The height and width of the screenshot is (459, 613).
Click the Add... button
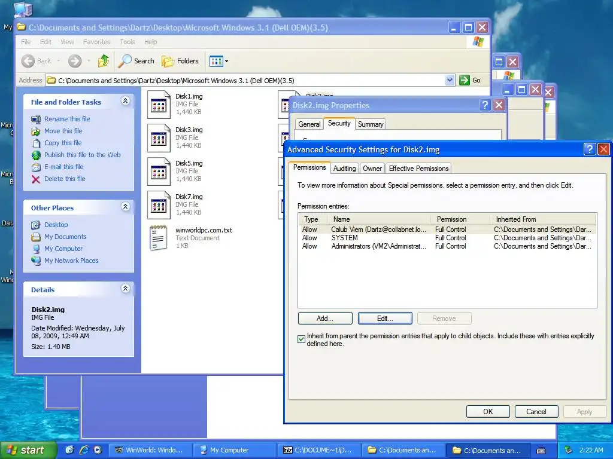(325, 319)
